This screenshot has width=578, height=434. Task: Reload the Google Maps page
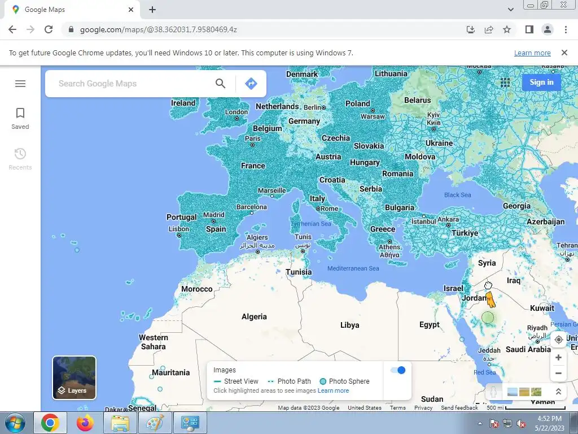tap(49, 29)
